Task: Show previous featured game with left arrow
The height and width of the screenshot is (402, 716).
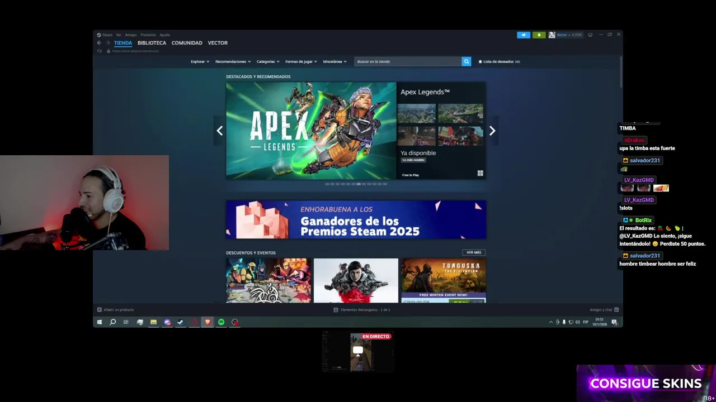Action: [x=219, y=131]
